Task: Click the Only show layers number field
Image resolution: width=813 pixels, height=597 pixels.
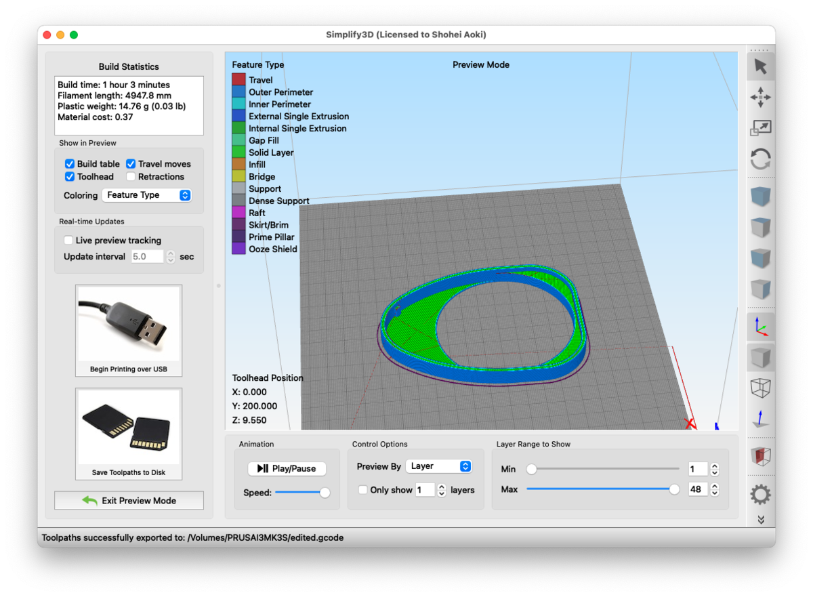Action: coord(425,490)
